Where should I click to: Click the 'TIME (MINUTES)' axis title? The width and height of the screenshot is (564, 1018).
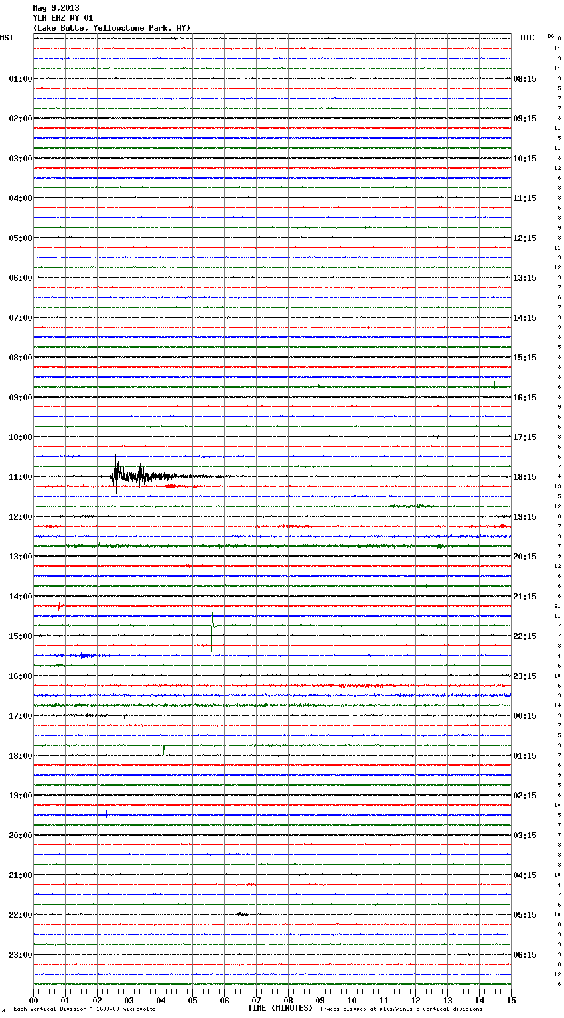tap(280, 1008)
